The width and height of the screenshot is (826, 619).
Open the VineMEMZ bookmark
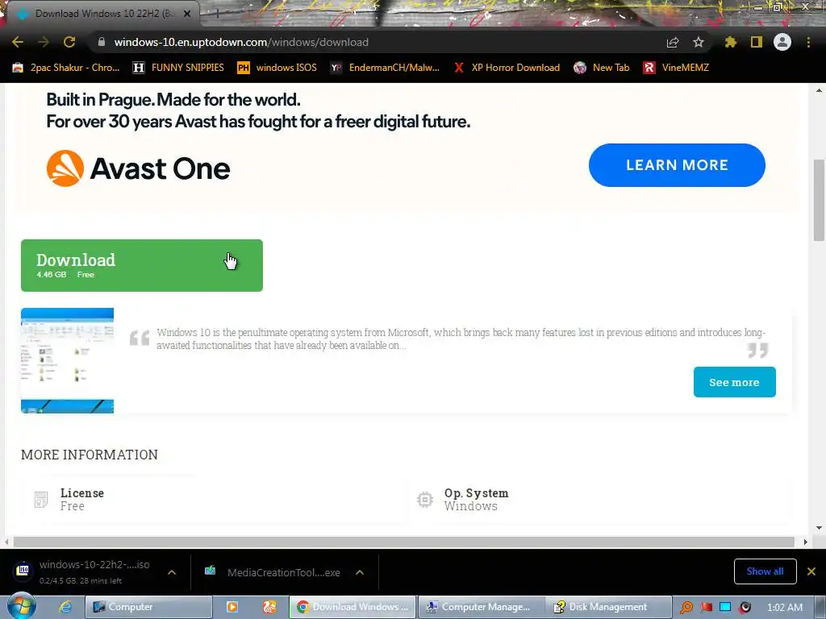tap(676, 68)
